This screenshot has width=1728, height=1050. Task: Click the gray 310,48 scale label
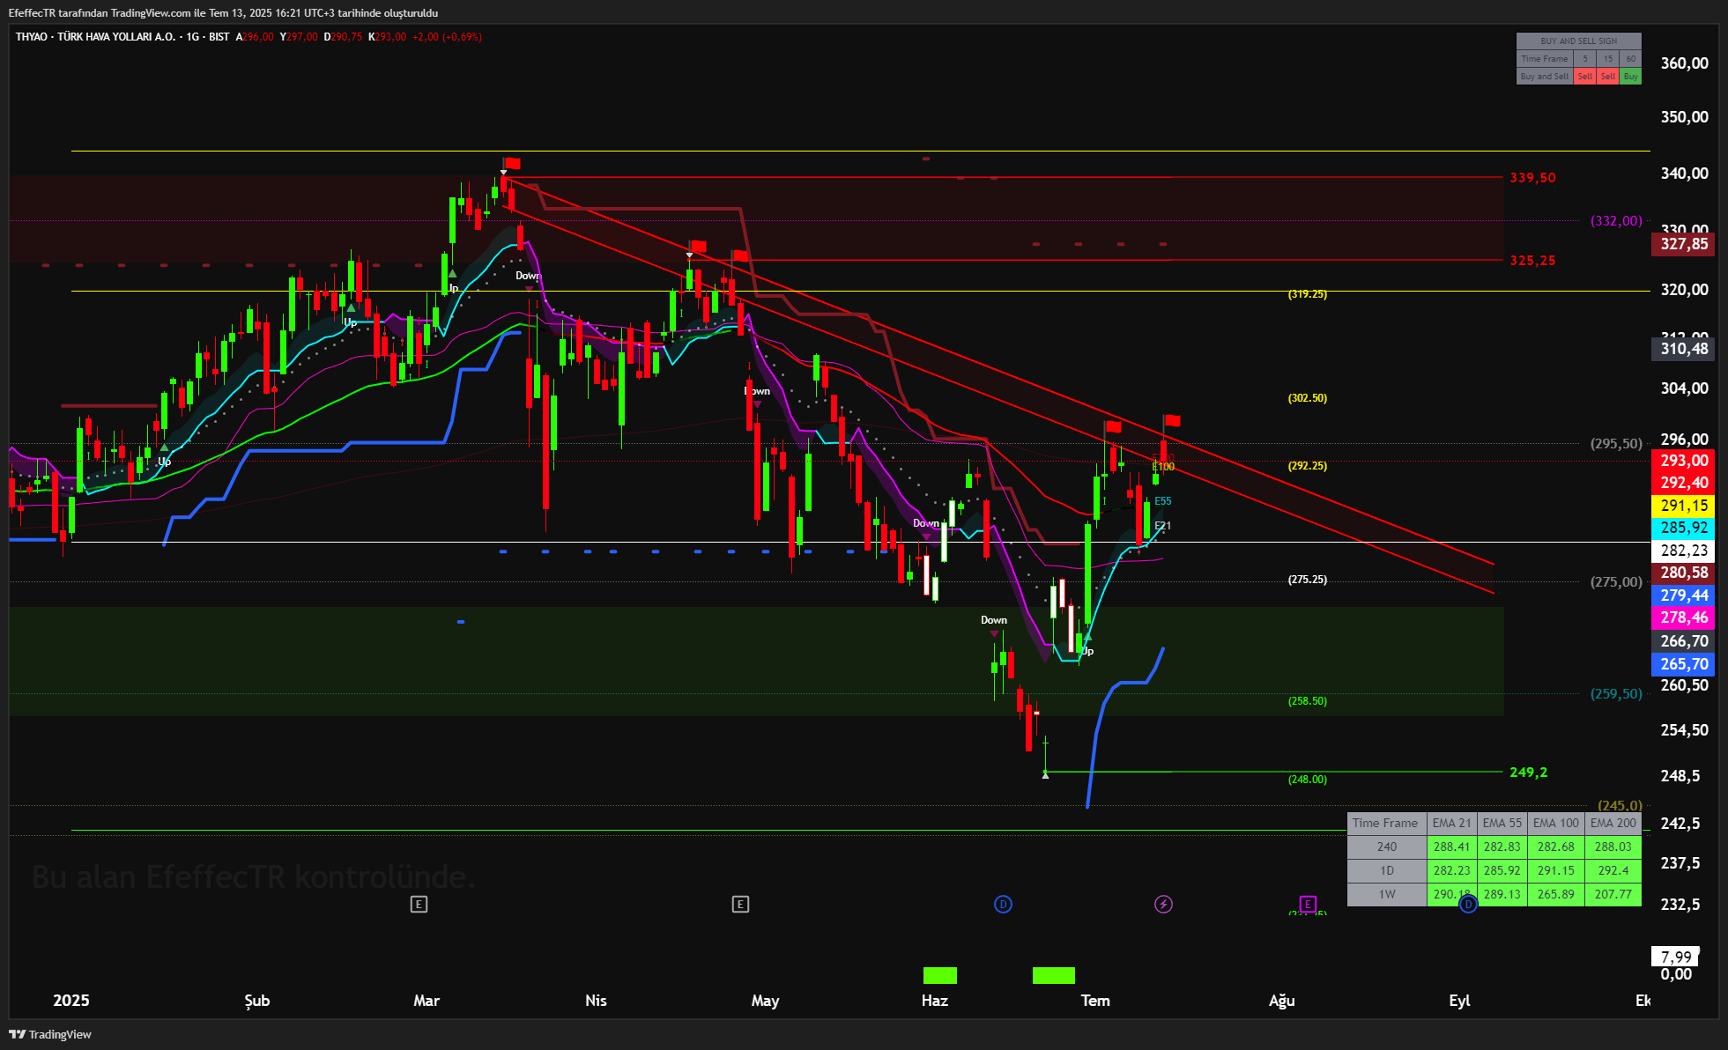point(1683,349)
